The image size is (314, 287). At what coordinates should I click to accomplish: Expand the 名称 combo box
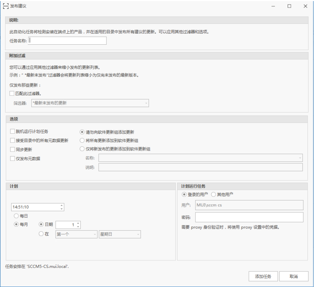[x=200, y=158]
